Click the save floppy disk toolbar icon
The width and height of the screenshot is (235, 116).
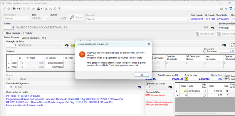click(x=14, y=9)
